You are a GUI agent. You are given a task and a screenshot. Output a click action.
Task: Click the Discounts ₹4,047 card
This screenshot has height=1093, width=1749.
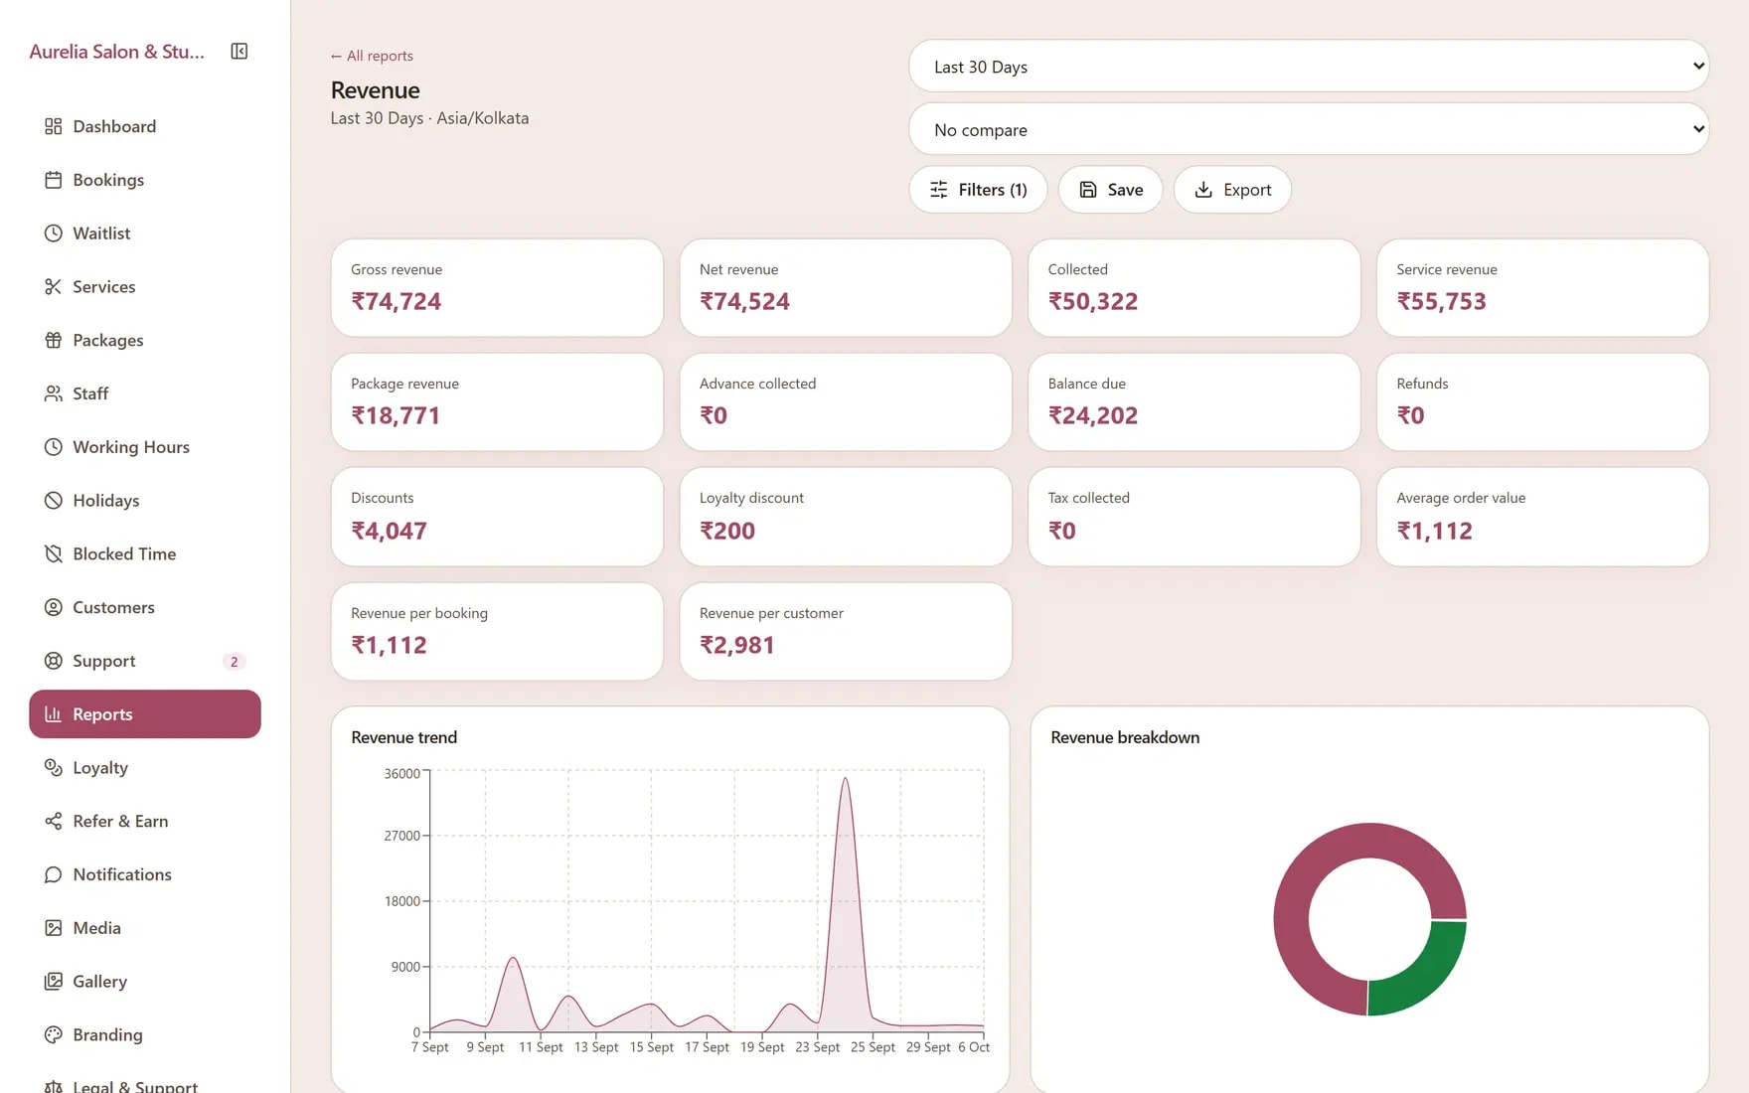coord(497,518)
